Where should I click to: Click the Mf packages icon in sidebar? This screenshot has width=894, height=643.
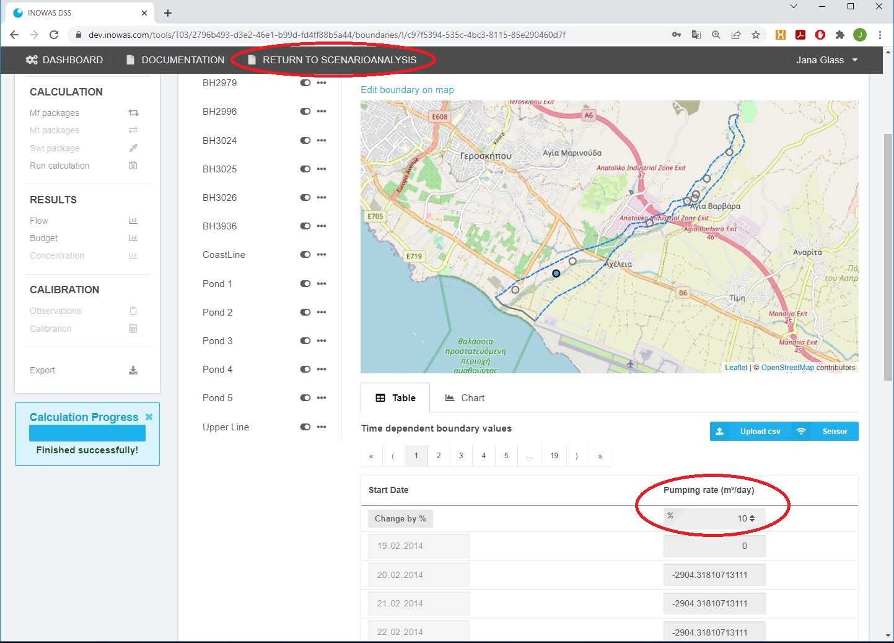point(133,113)
